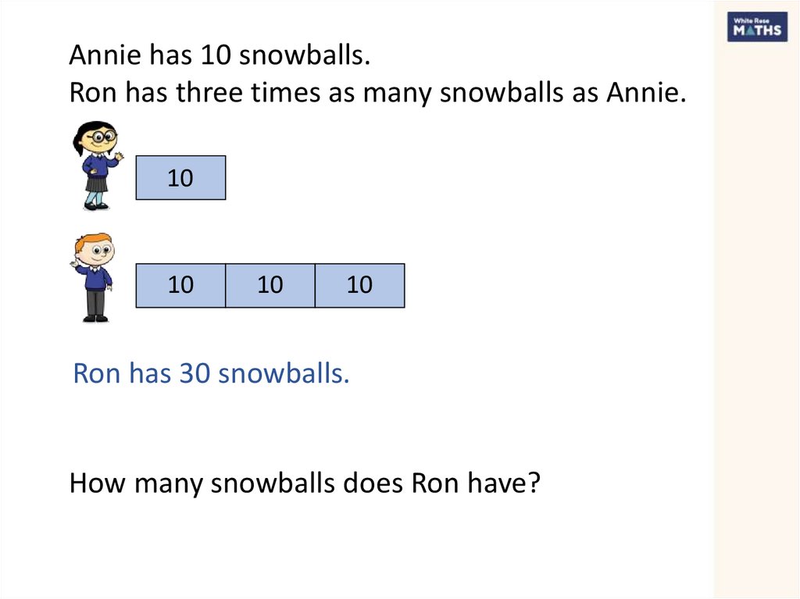Viewport: 800px width, 599px height.
Task: Select the Ron character illustration
Action: (x=93, y=277)
